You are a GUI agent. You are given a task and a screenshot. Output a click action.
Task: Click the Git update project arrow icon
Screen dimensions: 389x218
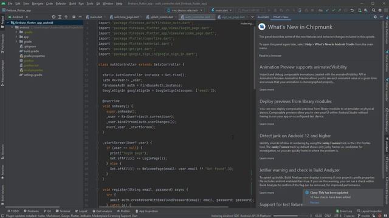point(327,10)
